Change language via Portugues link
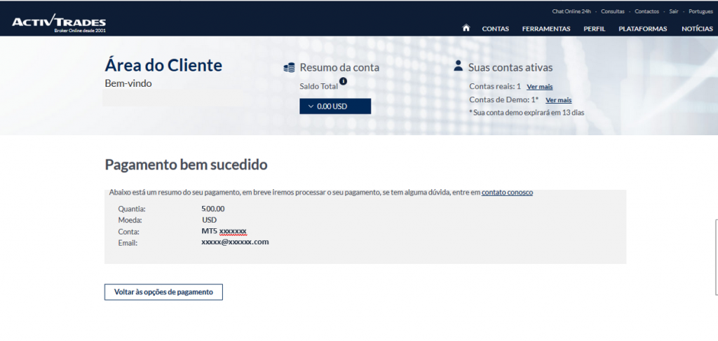 pos(700,11)
